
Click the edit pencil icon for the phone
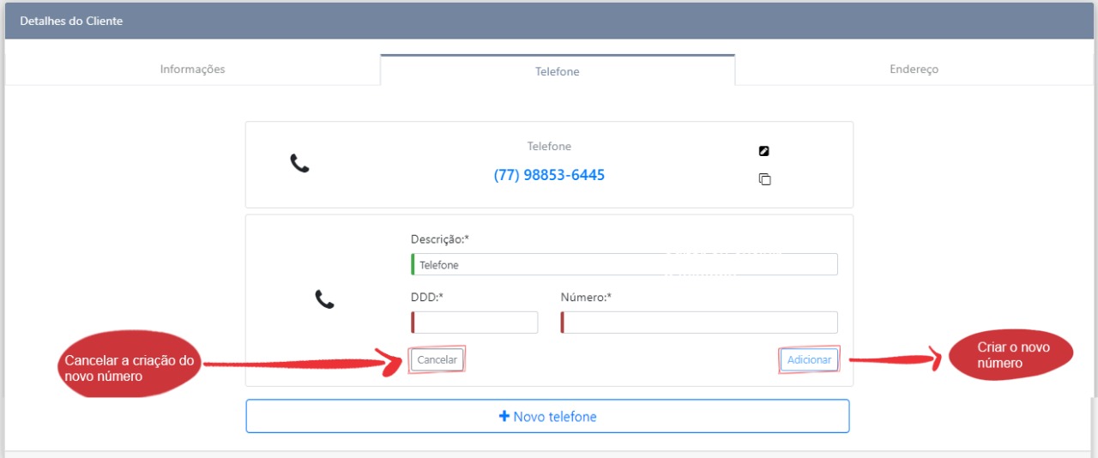pyautogui.click(x=764, y=151)
